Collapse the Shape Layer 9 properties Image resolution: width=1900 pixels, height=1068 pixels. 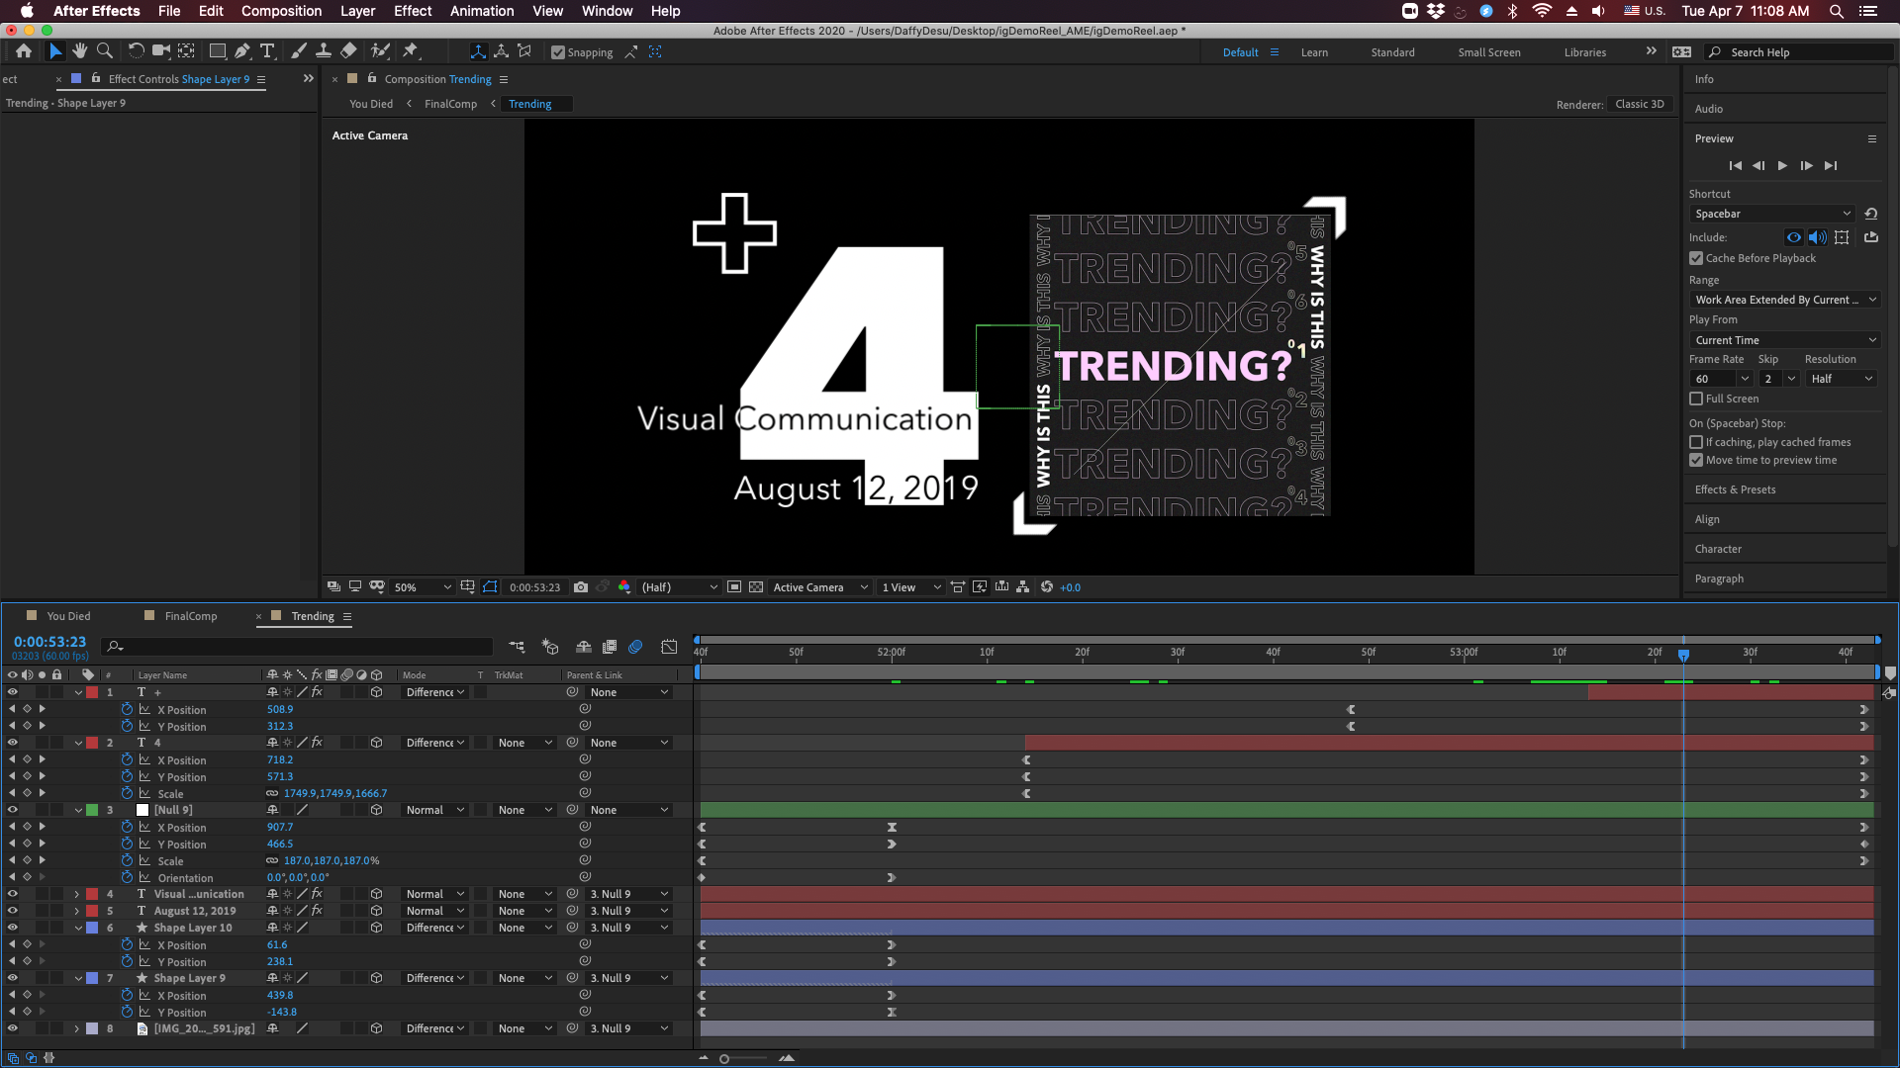[77, 978]
